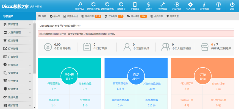Click the 商品 214件 circle
The height and width of the screenshot is (109, 239).
click(x=136, y=76)
